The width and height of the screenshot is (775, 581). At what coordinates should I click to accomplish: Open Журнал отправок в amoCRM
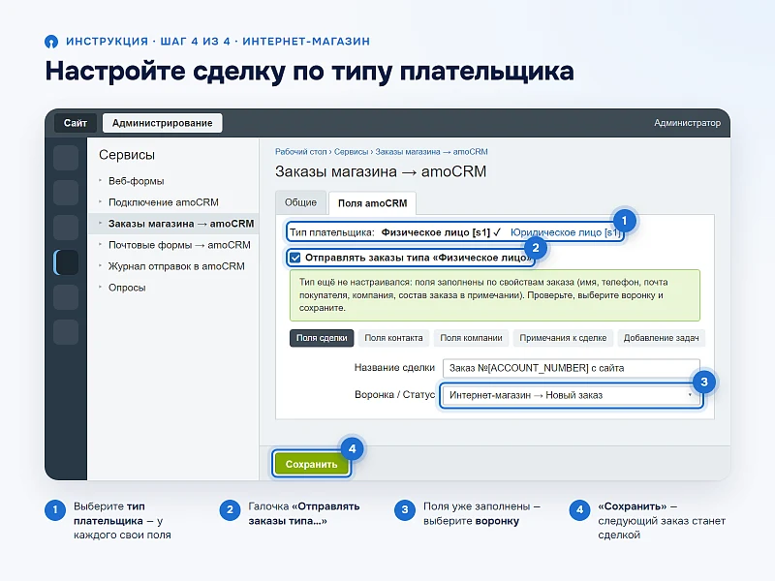(x=176, y=266)
